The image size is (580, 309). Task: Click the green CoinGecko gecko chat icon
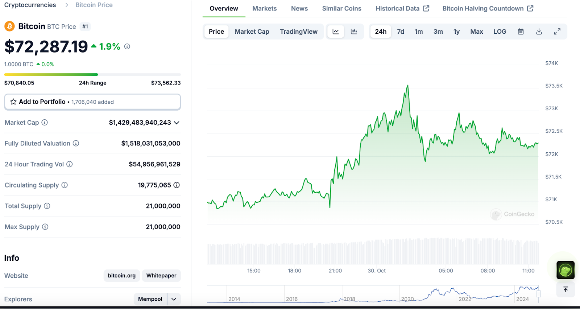(565, 270)
